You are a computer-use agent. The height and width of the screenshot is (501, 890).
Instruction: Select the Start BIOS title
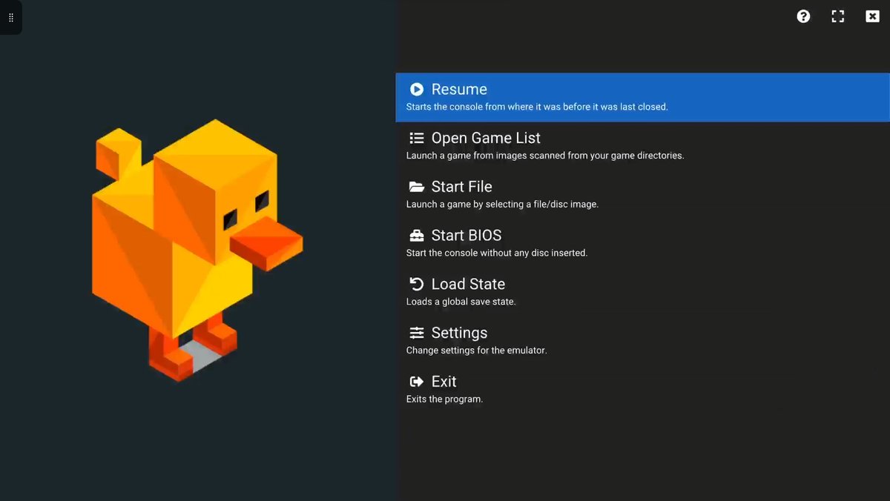coord(467,236)
